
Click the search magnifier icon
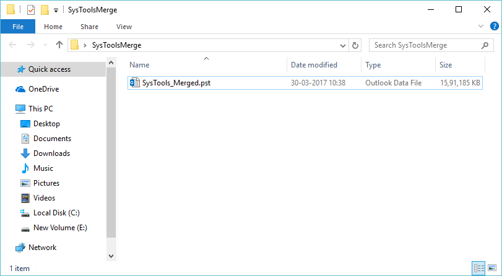coord(485,45)
